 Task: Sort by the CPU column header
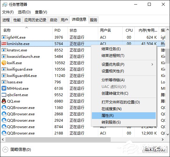pos(128,30)
